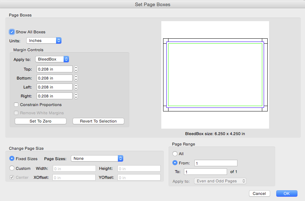The height and width of the screenshot is (201, 305).
Task: Click the BleedBox size 6.250 x 4.250 in text
Action: click(215, 134)
